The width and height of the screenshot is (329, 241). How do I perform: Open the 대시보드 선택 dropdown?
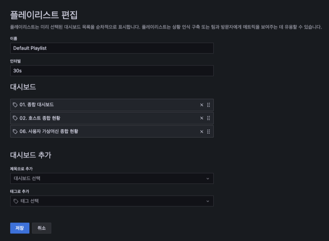[109, 178]
